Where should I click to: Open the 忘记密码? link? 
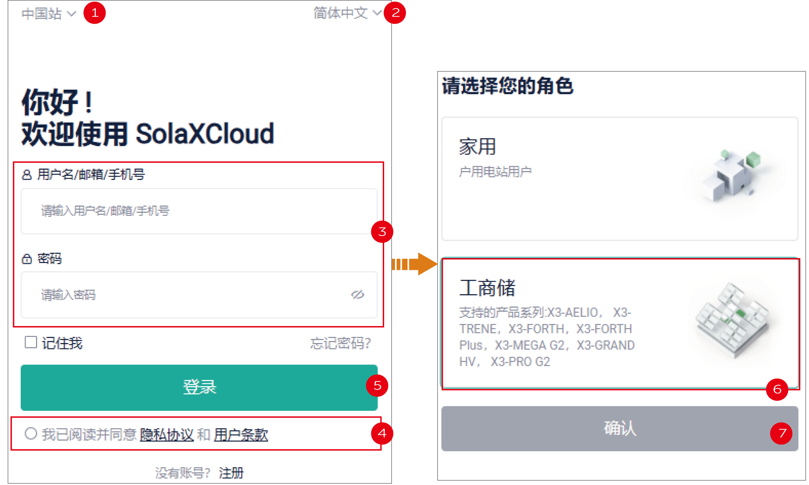point(340,343)
